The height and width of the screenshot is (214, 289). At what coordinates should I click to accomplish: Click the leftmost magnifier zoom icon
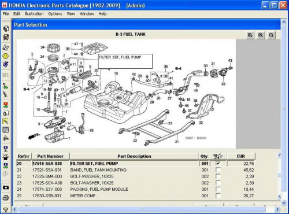click(250, 35)
